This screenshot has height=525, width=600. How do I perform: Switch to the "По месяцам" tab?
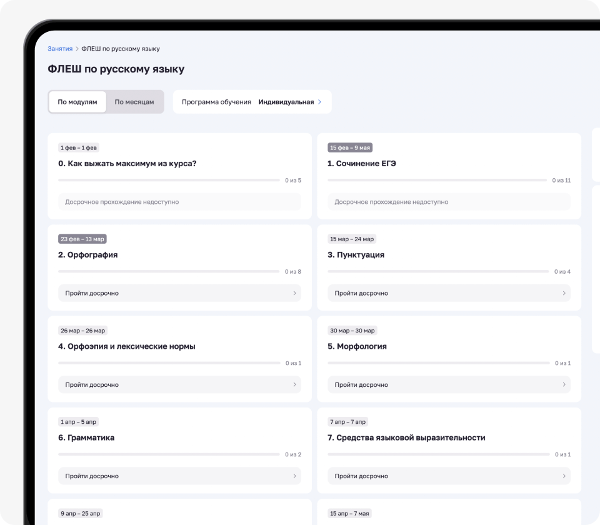133,101
